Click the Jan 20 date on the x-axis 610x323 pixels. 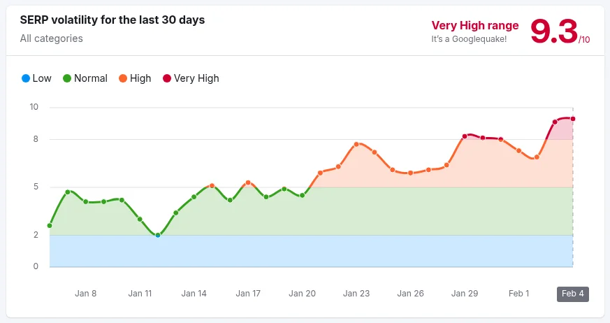[x=302, y=294]
